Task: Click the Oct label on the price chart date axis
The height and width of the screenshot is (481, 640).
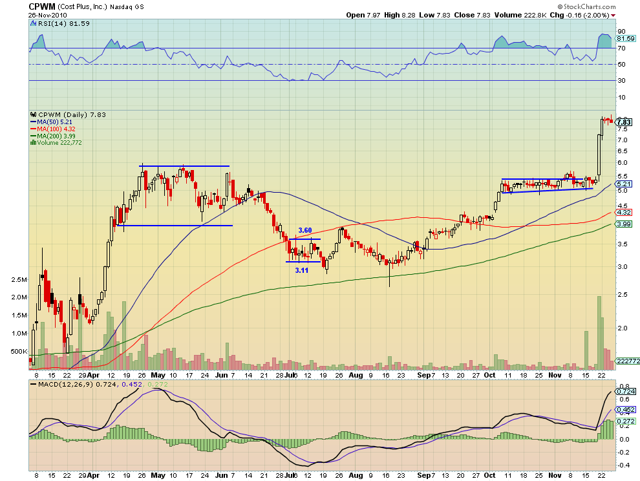Action: tap(489, 375)
